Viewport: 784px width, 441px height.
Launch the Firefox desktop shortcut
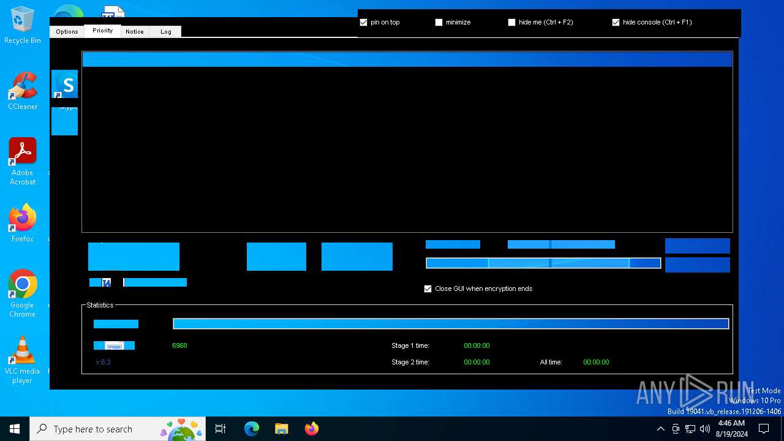tap(23, 224)
